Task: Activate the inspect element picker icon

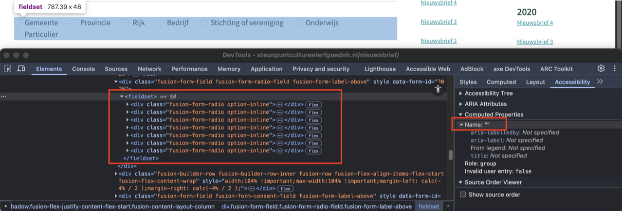Action: coord(8,69)
